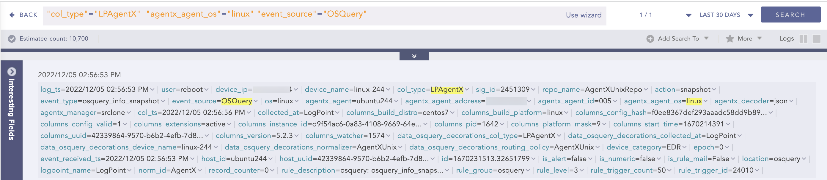Click the Use wizard link
Screen dimensions: 827x180
pos(583,15)
